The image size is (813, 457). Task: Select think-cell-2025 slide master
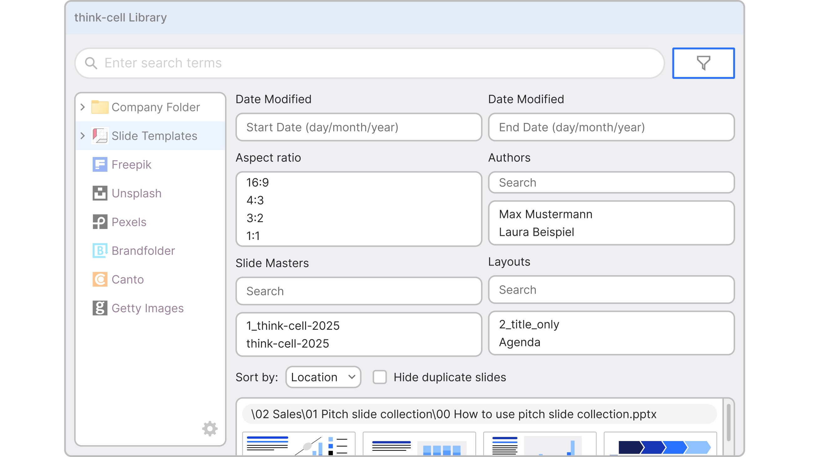(288, 343)
